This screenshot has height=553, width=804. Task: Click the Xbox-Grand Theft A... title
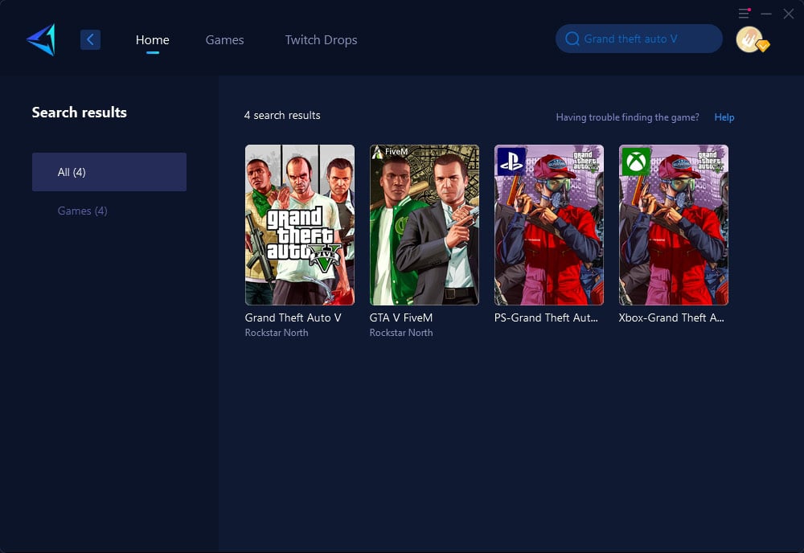pyautogui.click(x=671, y=317)
